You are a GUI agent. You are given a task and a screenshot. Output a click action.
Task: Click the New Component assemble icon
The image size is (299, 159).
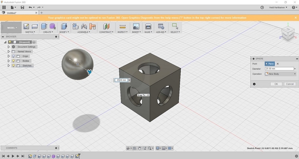(x=75, y=26)
